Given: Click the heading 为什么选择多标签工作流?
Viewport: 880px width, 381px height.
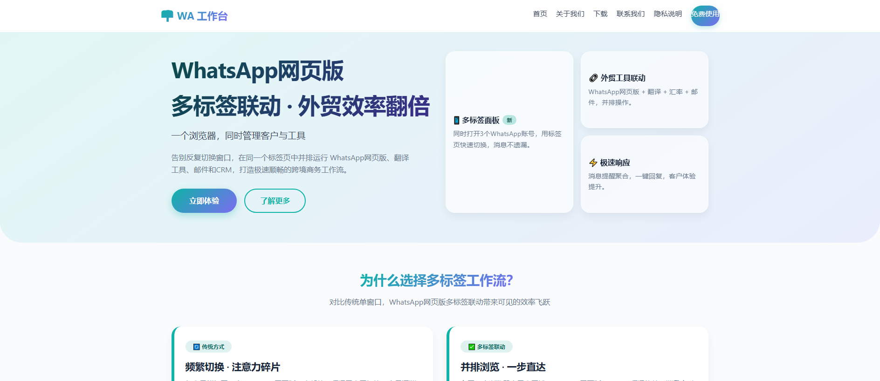Looking at the screenshot, I should point(436,280).
